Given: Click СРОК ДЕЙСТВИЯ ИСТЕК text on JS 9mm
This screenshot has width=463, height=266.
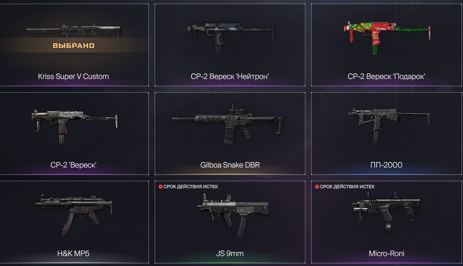Looking at the screenshot, I should [191, 187].
